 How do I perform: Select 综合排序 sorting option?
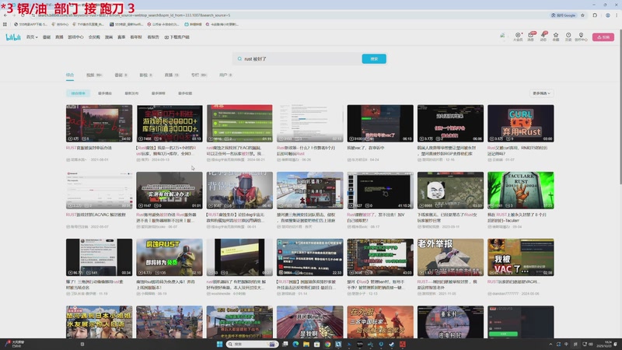[x=79, y=93]
